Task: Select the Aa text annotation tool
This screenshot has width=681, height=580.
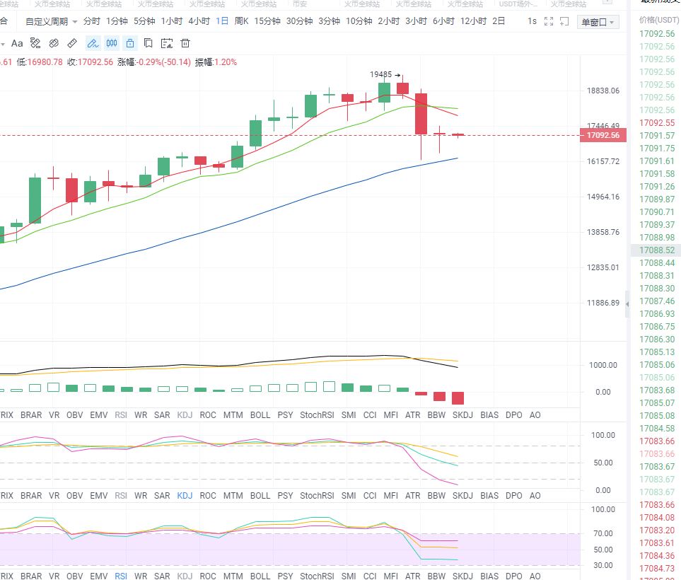Action: [x=17, y=43]
